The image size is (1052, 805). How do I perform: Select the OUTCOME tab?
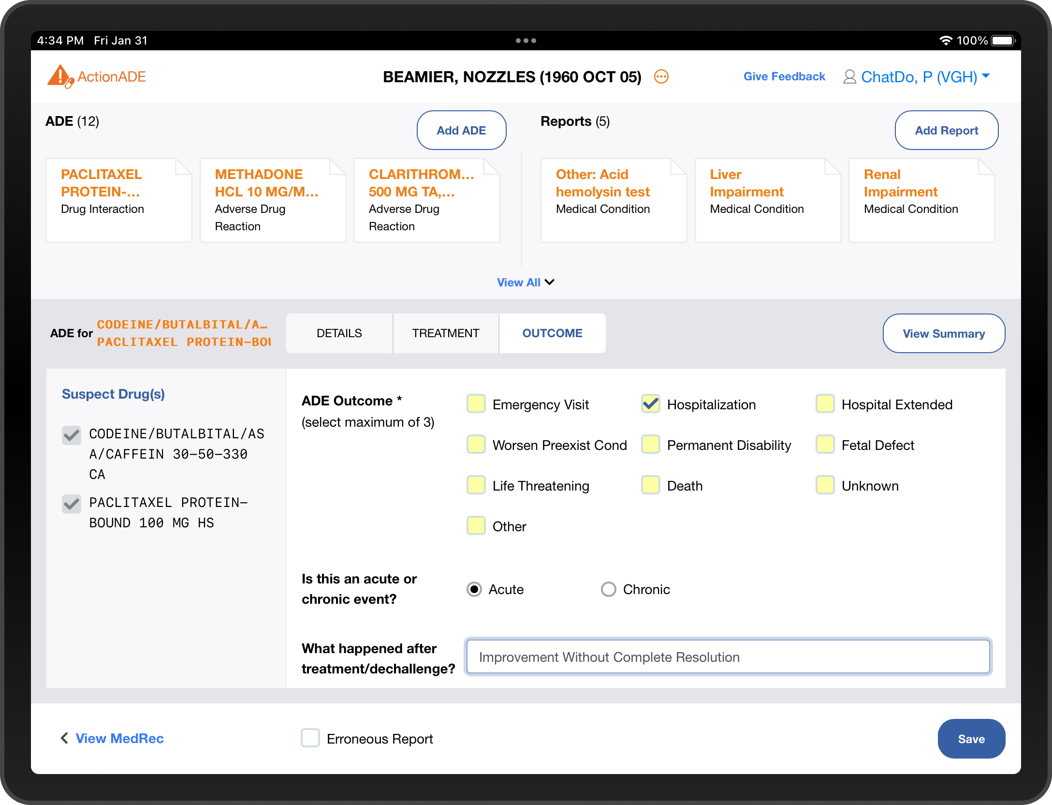pos(553,333)
